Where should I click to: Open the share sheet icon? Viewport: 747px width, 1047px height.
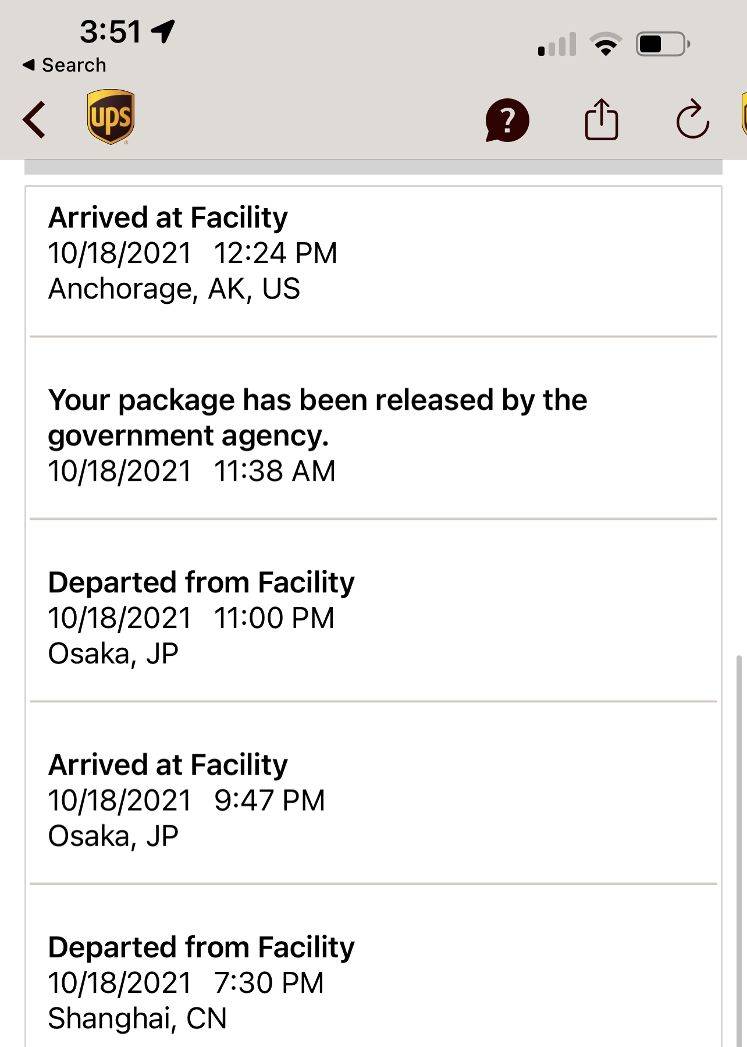(601, 120)
